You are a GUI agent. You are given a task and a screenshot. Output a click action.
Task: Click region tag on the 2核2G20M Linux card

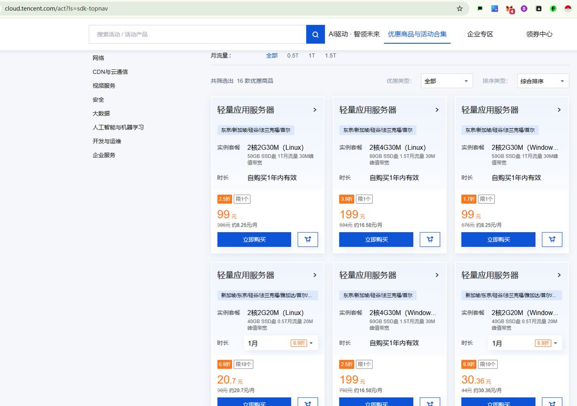tap(268, 295)
